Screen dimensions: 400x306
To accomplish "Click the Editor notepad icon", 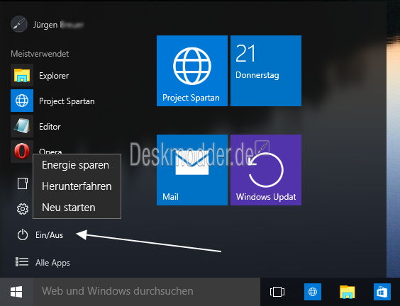I will pos(22,126).
